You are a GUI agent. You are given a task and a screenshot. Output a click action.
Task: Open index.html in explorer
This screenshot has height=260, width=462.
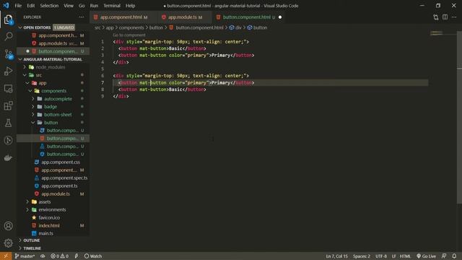click(49, 225)
